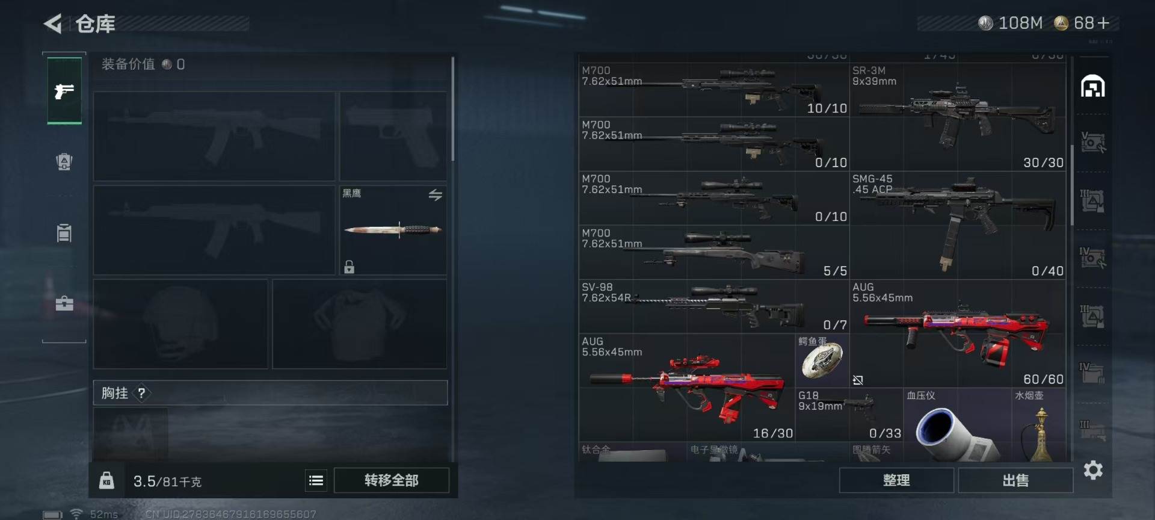Select the empty primary weapon slot

click(x=214, y=136)
